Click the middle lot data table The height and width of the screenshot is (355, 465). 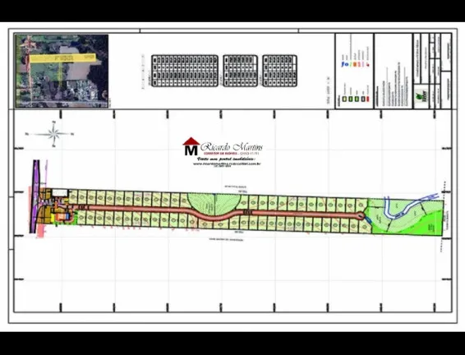click(241, 71)
